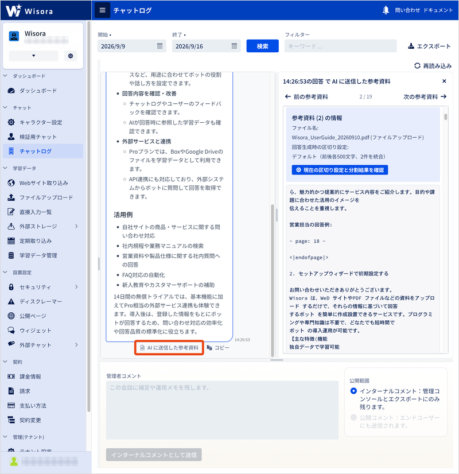Image resolution: width=459 pixels, height=474 pixels.
Task: Click the 管理者コメント text area
Action: (x=222, y=410)
